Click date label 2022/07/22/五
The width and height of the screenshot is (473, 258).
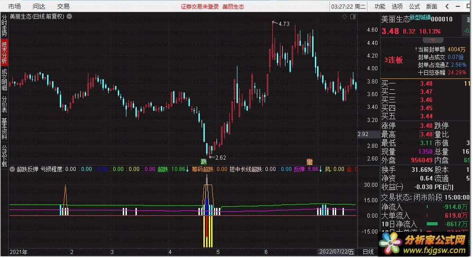pos(336,252)
